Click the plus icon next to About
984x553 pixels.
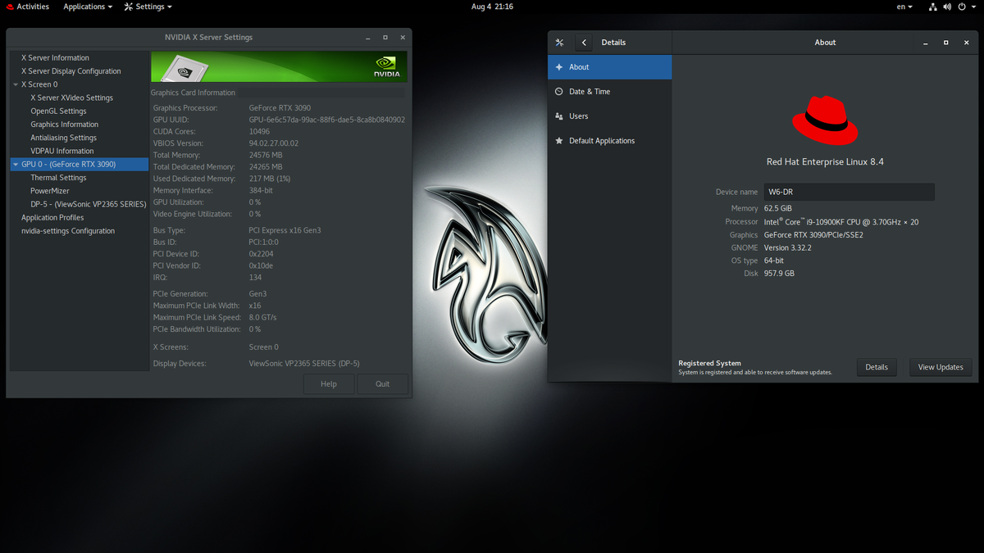(559, 67)
